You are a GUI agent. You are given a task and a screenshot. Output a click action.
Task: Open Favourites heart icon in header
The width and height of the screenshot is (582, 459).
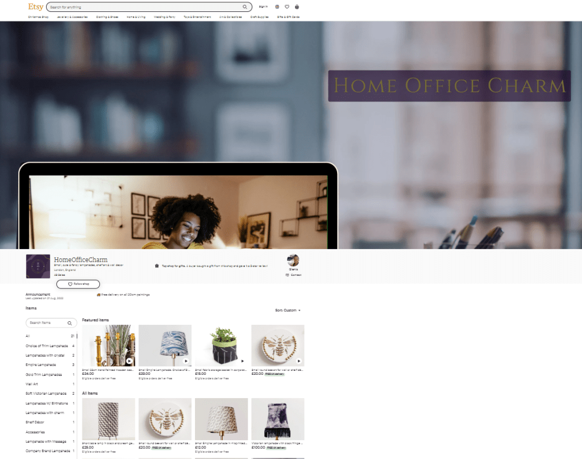pos(287,7)
